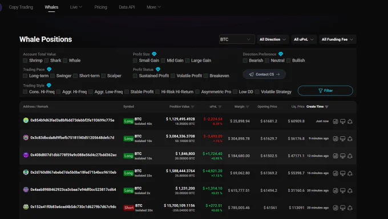Click diamond icon beside Profit Status
This screenshot has width=388, height=219.
coord(158,69)
